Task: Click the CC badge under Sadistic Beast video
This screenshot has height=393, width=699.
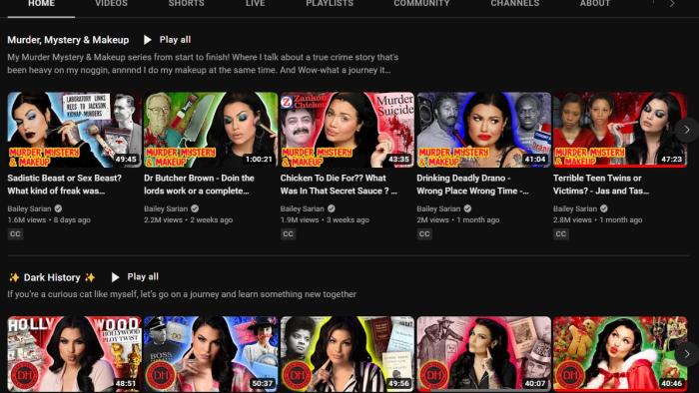Action: [15, 233]
